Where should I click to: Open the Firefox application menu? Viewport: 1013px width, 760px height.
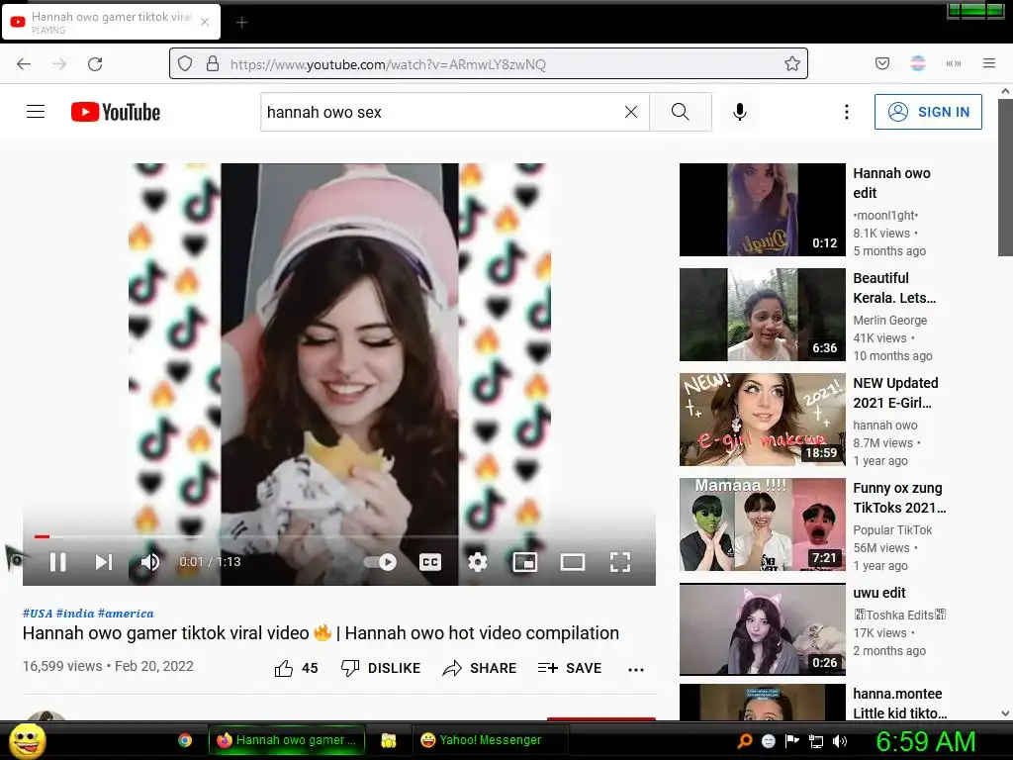pos(989,63)
